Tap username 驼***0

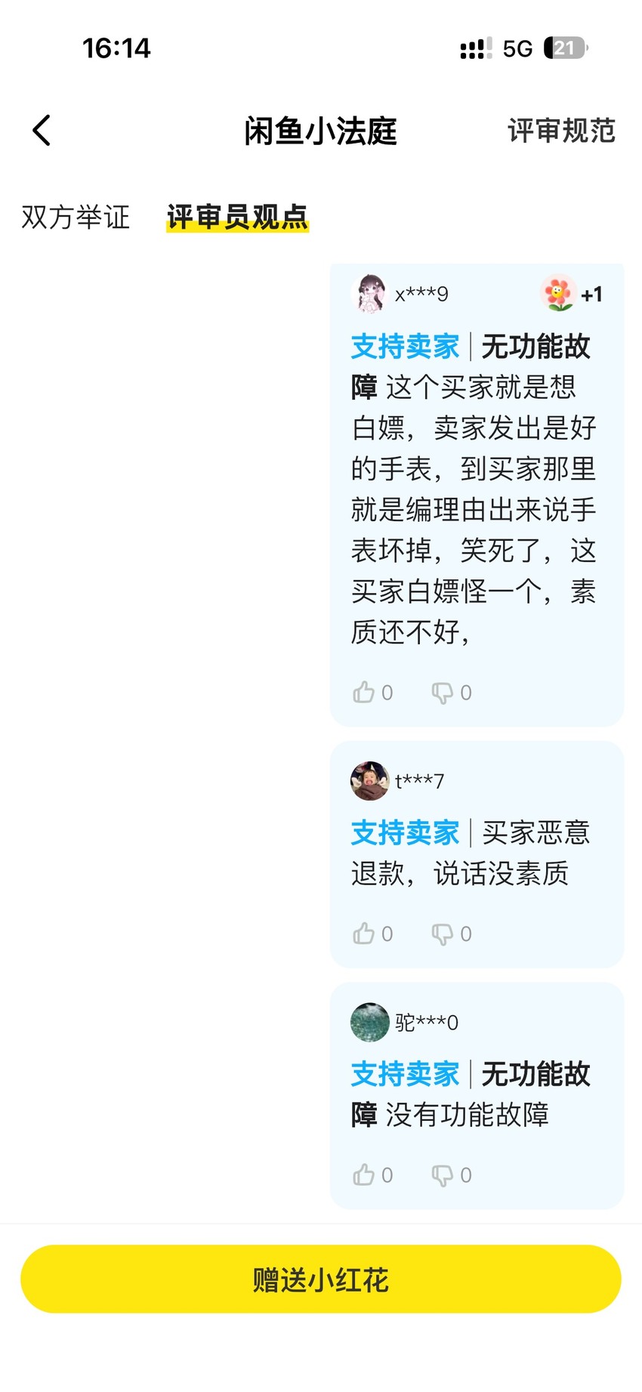point(427,1023)
